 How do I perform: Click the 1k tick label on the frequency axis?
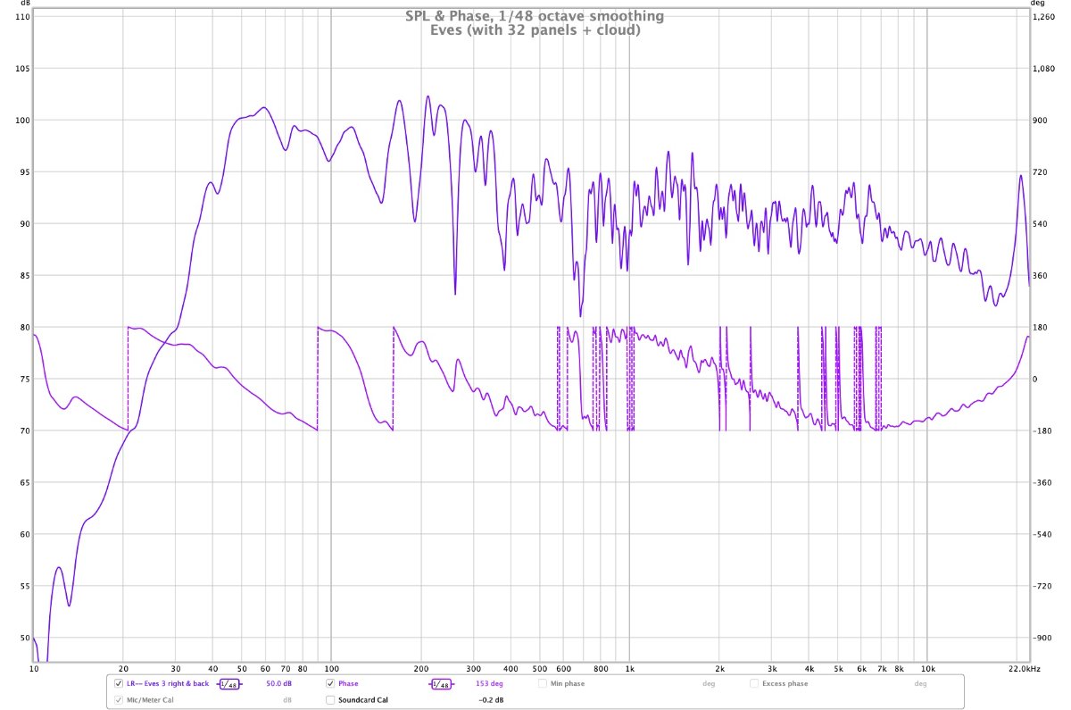tap(629, 668)
